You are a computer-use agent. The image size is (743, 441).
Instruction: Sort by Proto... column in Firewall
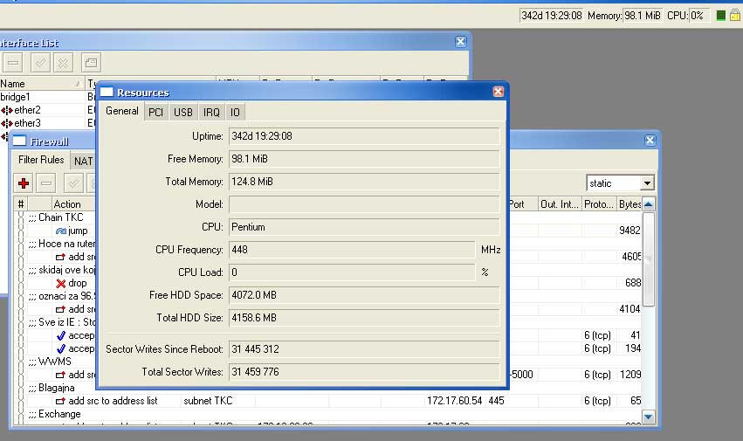599,204
